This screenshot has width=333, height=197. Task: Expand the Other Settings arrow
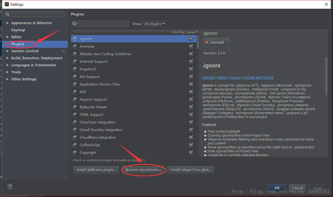pyautogui.click(x=7, y=79)
